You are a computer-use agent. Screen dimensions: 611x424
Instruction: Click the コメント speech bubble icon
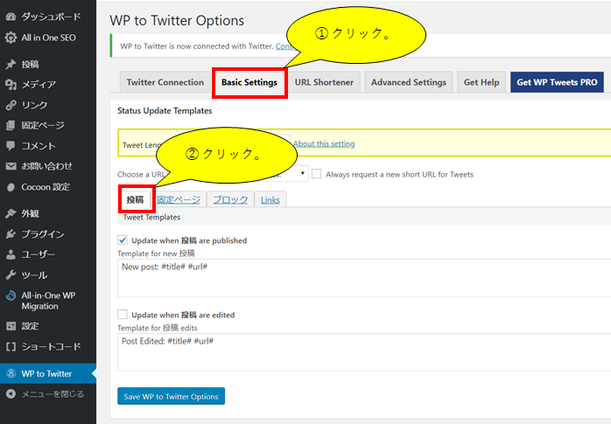pyautogui.click(x=11, y=146)
